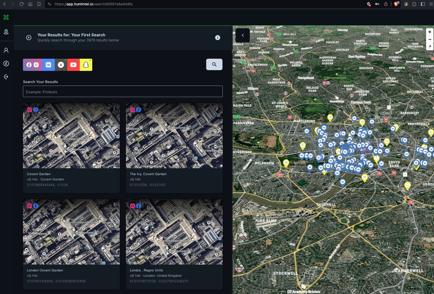This screenshot has height=294, width=434.
Task: Open Brave Shields lion icon
Action: (396, 4)
